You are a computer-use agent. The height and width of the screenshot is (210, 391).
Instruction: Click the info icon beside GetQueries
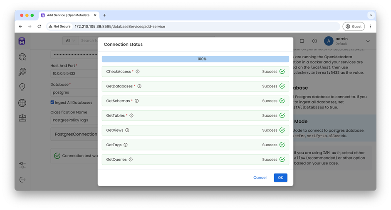pyautogui.click(x=131, y=160)
